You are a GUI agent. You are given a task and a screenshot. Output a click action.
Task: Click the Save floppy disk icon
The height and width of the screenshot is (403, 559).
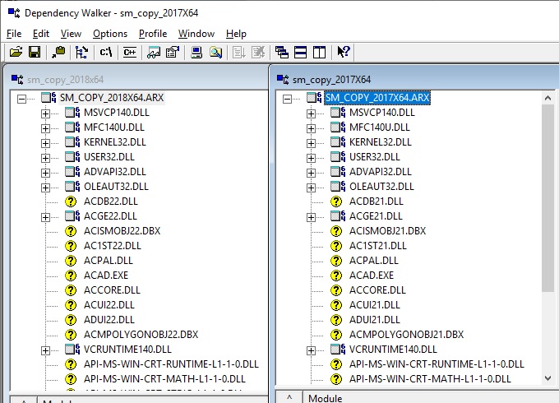coord(35,52)
